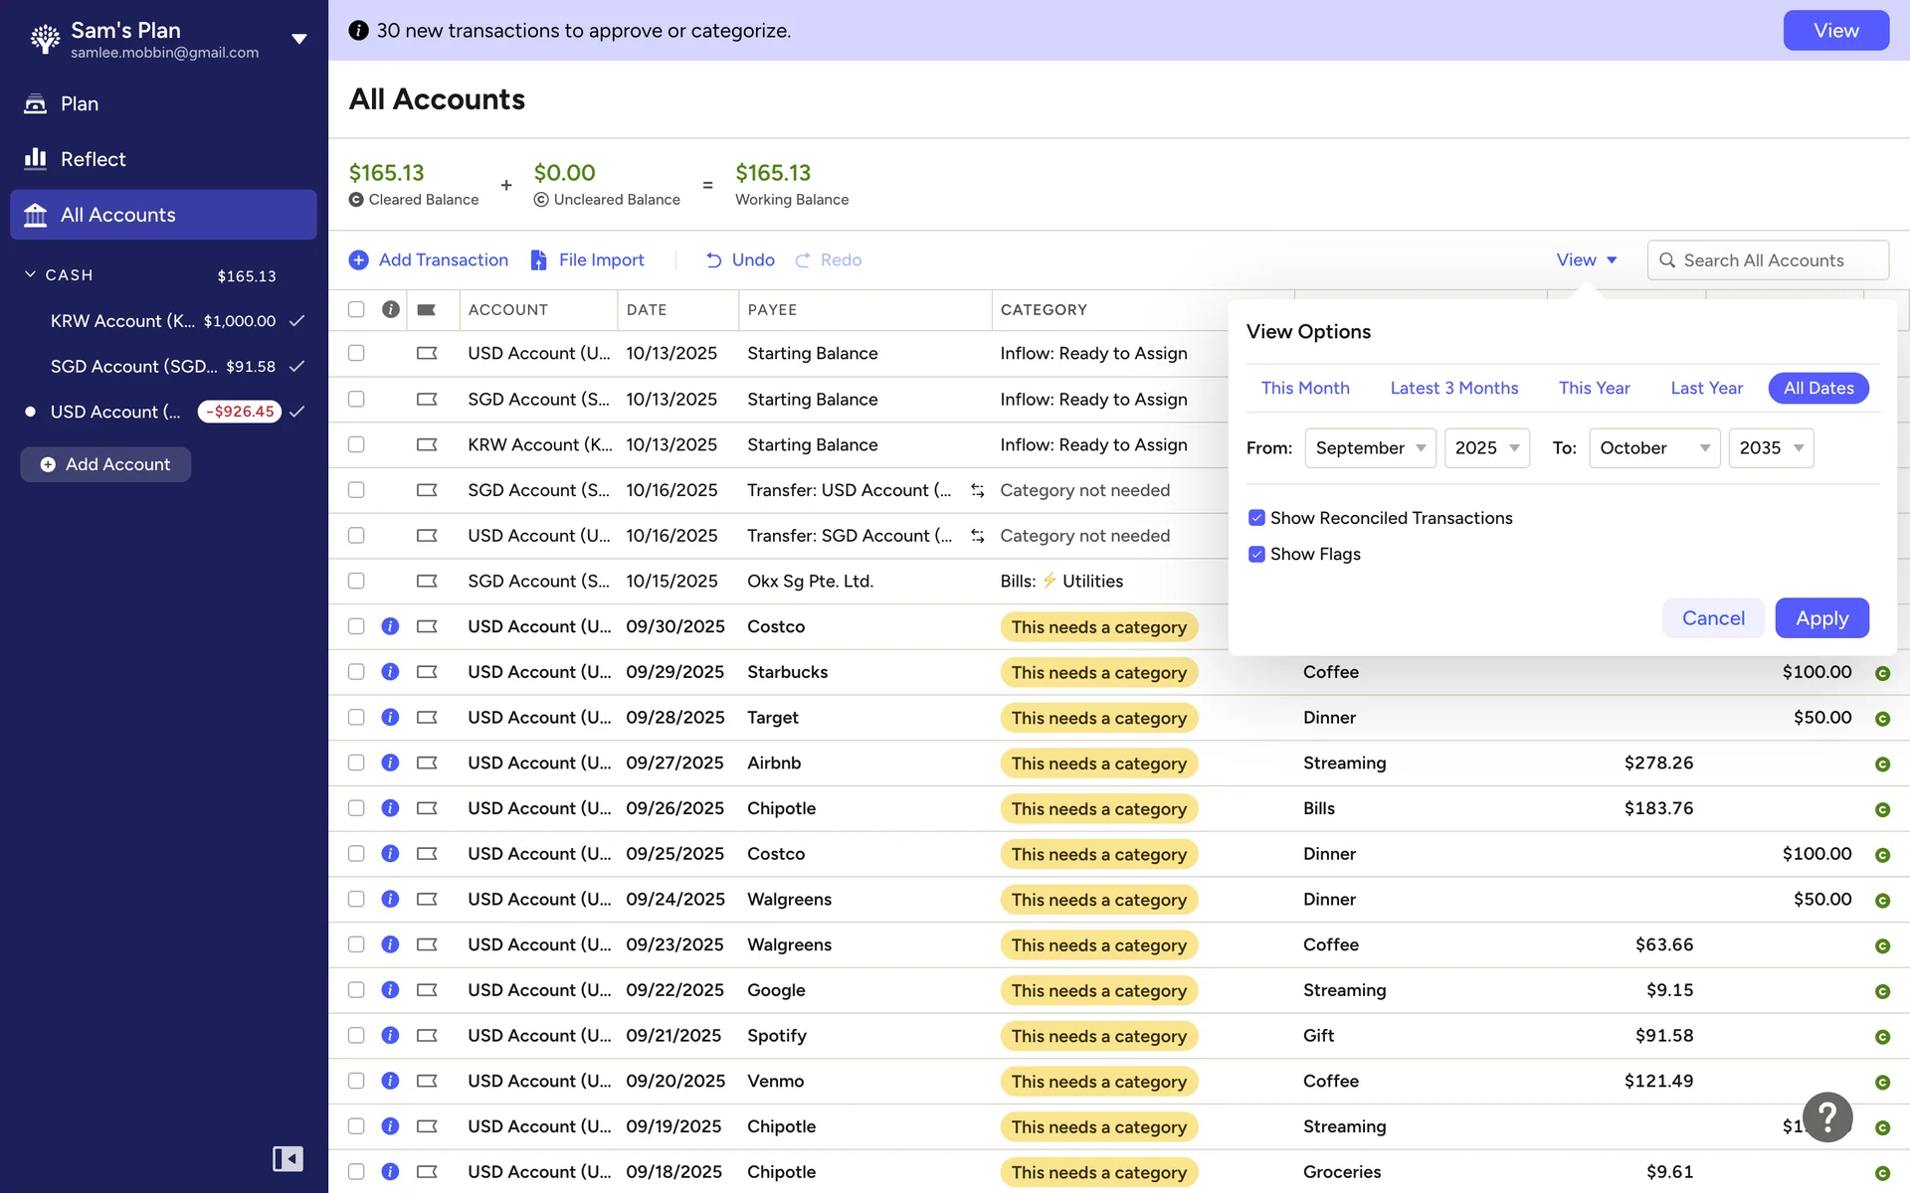This screenshot has height=1193, width=1910.
Task: Check the select-all transactions header checkbox
Action: coord(356,309)
